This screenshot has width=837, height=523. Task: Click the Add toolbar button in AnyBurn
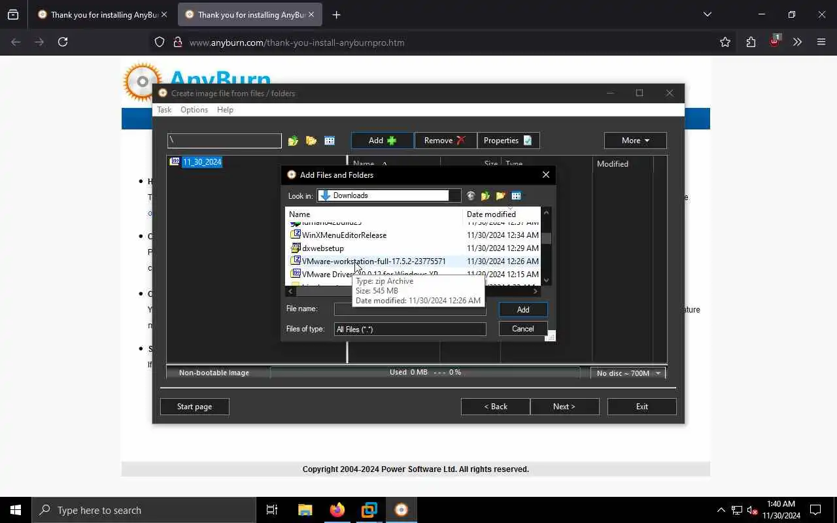(382, 141)
